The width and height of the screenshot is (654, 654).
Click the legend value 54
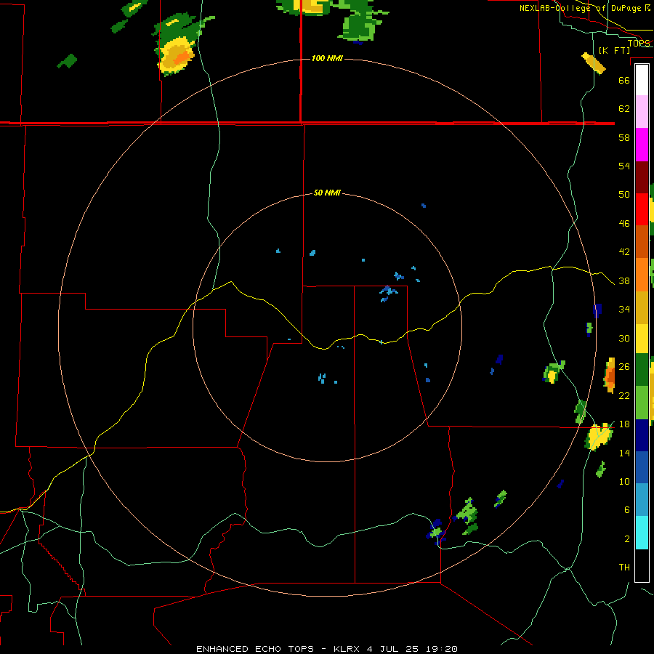click(624, 166)
